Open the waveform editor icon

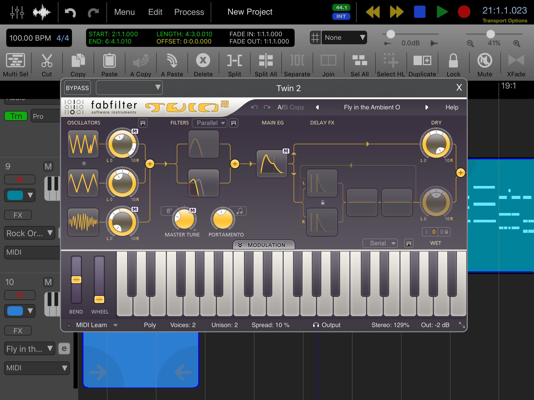coord(41,12)
